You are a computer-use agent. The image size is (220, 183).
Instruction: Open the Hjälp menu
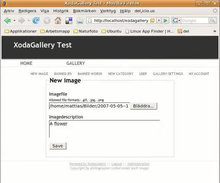125,11
